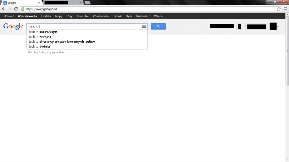Click the green padlock security icon
289x162 pixels.
pyautogui.click(x=23, y=9)
